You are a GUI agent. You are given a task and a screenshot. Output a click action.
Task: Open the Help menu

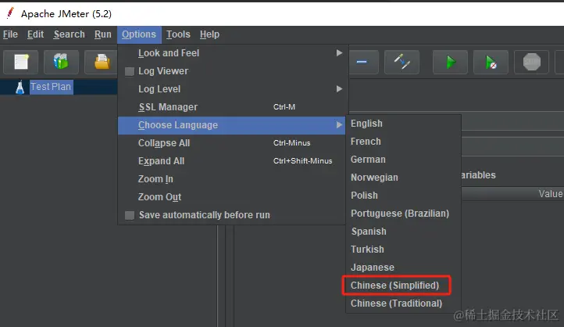209,34
